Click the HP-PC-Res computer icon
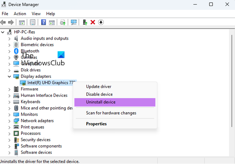This screenshot has height=164, width=235. click(9, 32)
